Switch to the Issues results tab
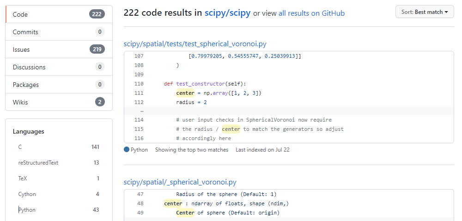Screen dimensions: 462x221 59,49
